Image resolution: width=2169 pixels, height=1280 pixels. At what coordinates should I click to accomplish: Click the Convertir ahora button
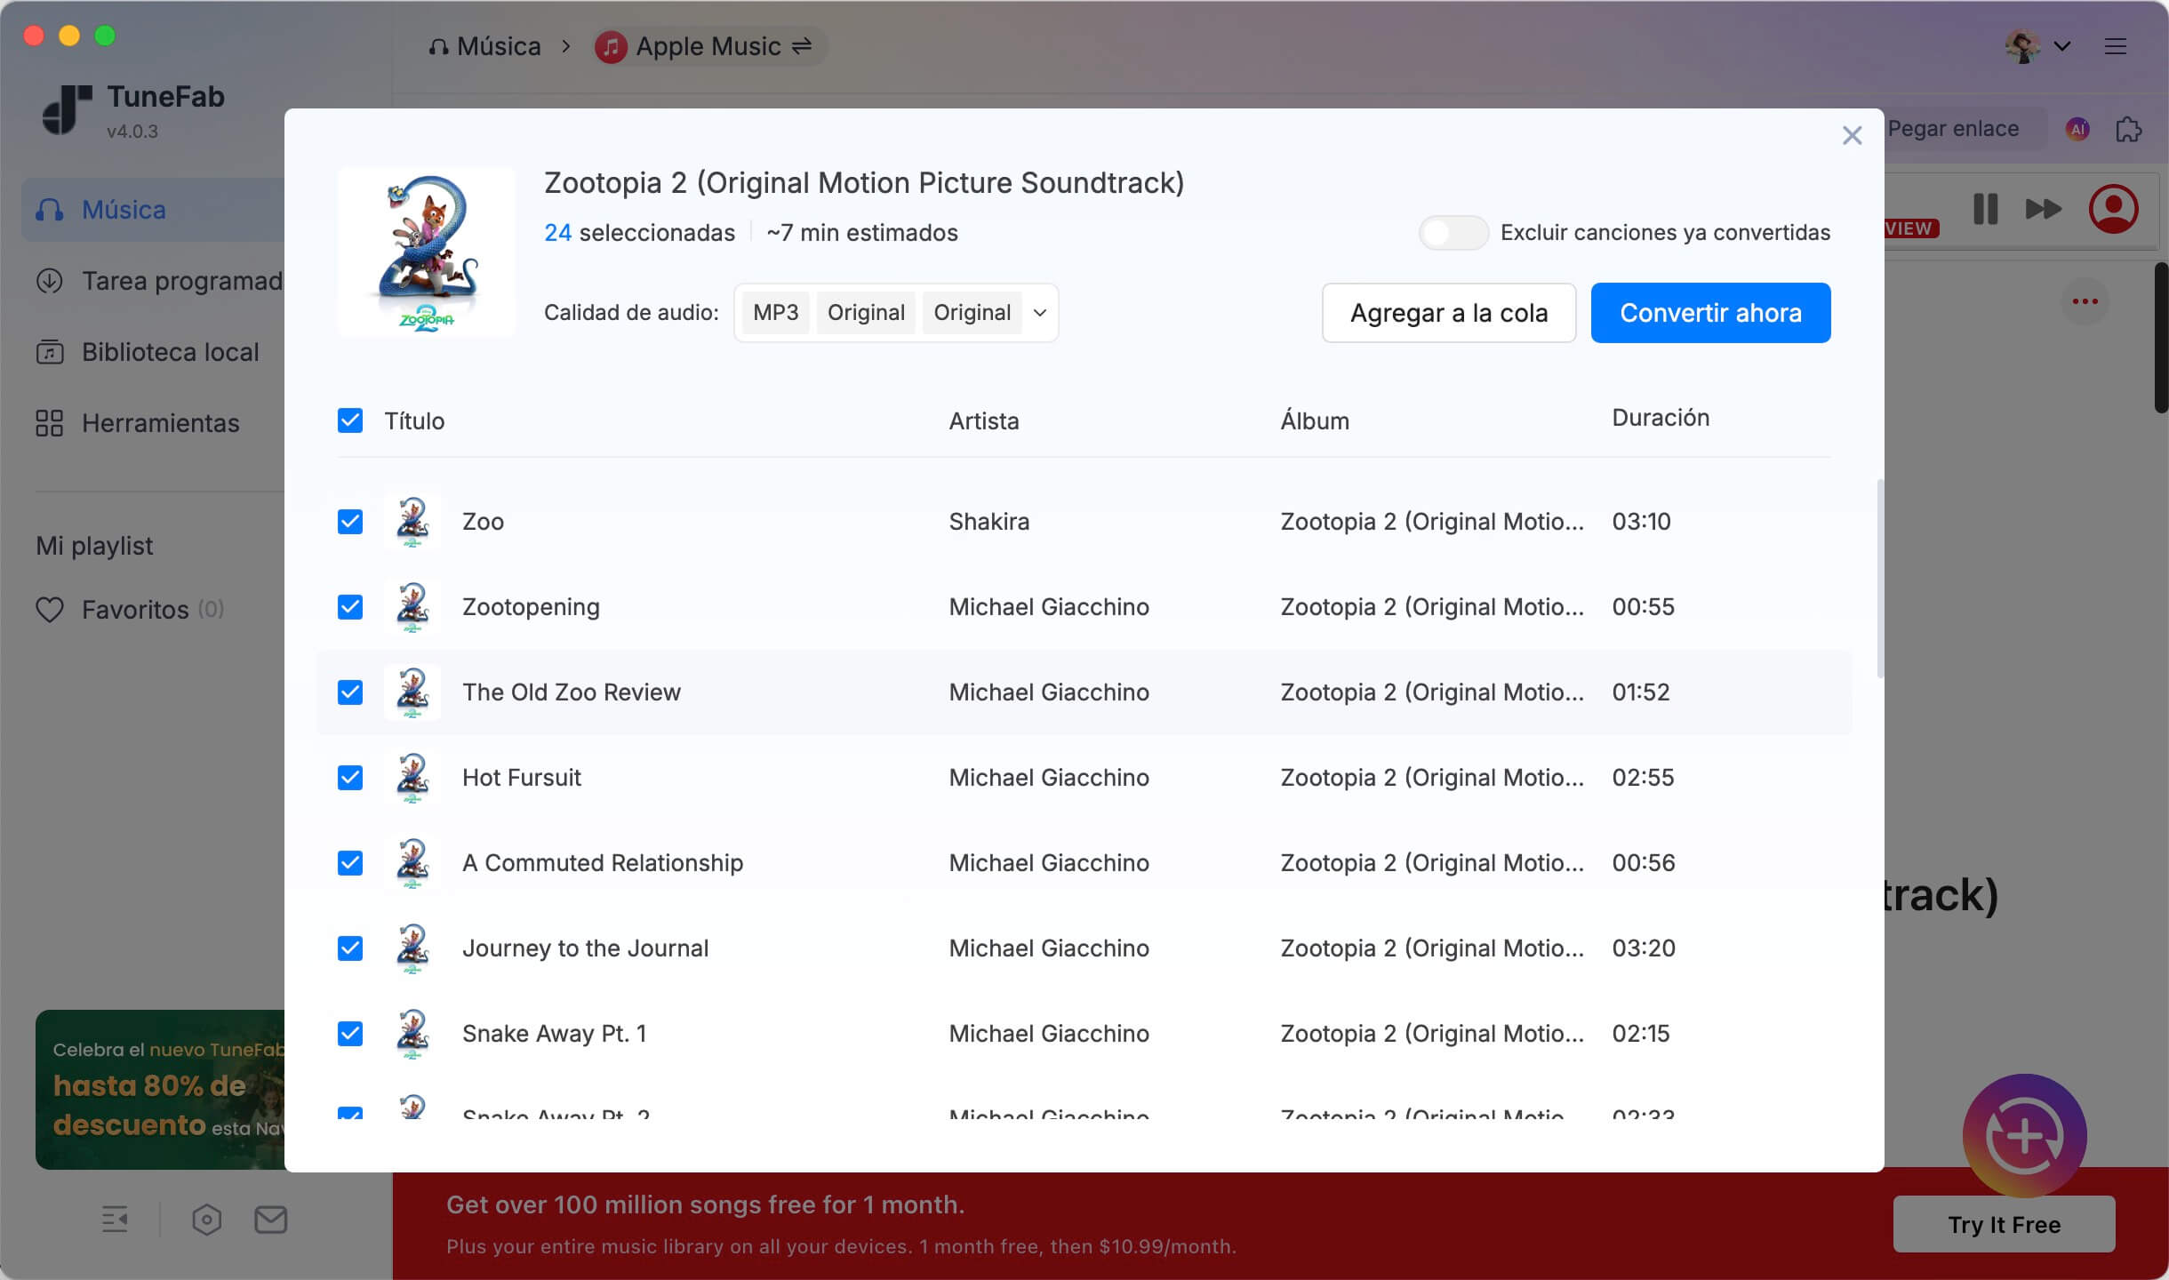click(1709, 313)
